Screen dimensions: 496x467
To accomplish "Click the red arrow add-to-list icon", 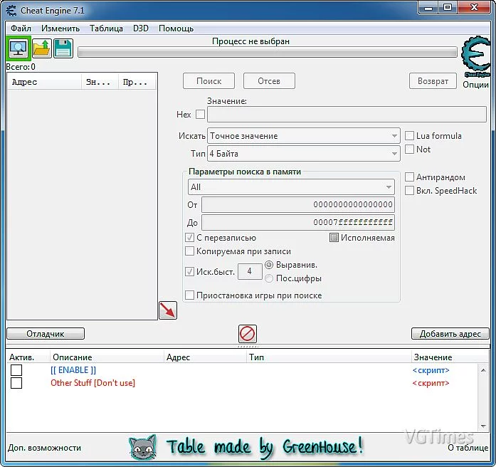I will [167, 310].
